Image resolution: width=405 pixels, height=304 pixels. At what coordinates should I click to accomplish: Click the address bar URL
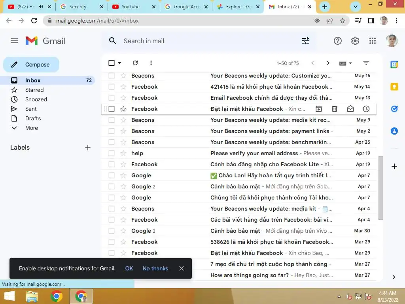point(97,21)
